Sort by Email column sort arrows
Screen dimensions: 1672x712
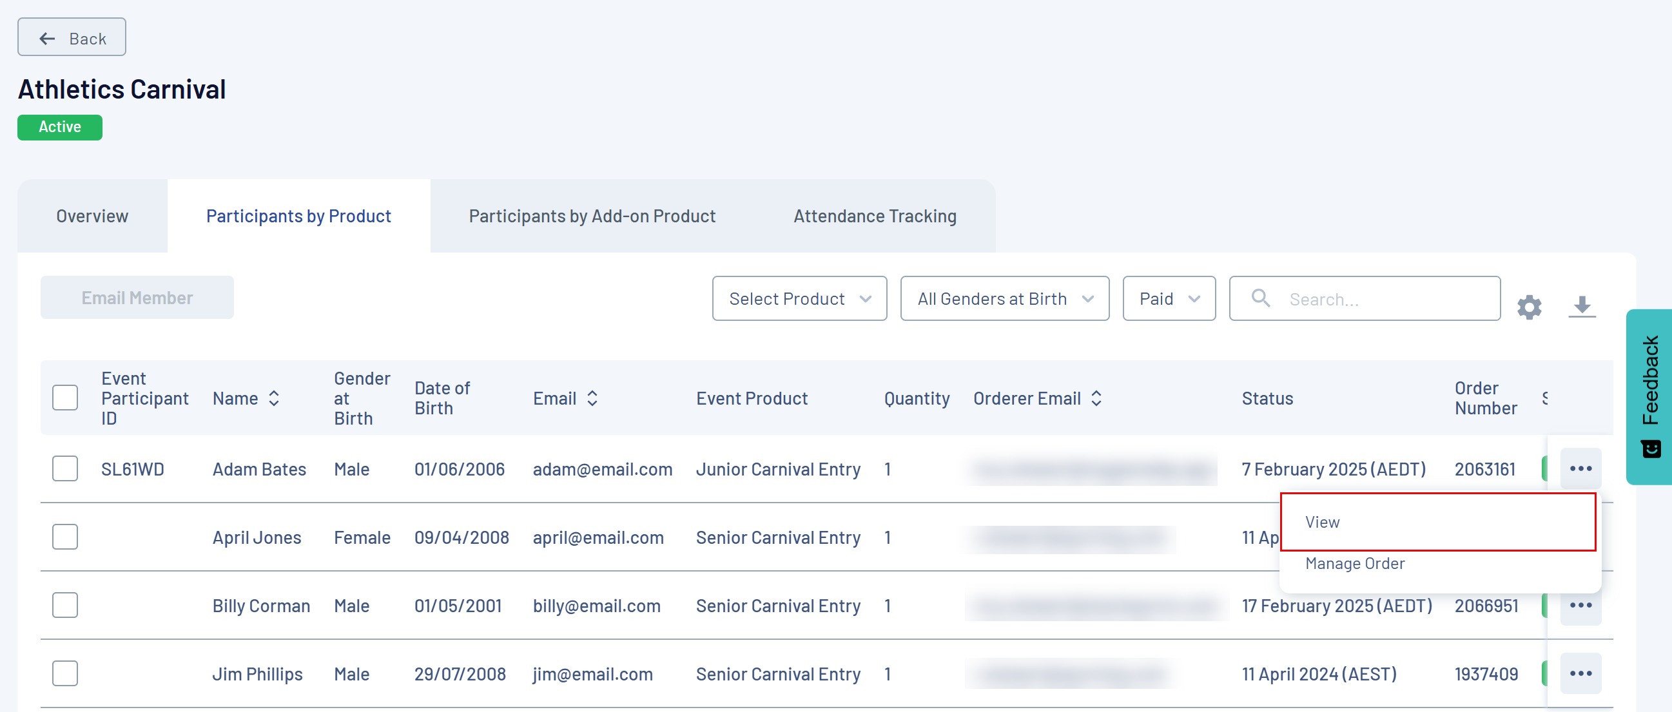pos(592,398)
